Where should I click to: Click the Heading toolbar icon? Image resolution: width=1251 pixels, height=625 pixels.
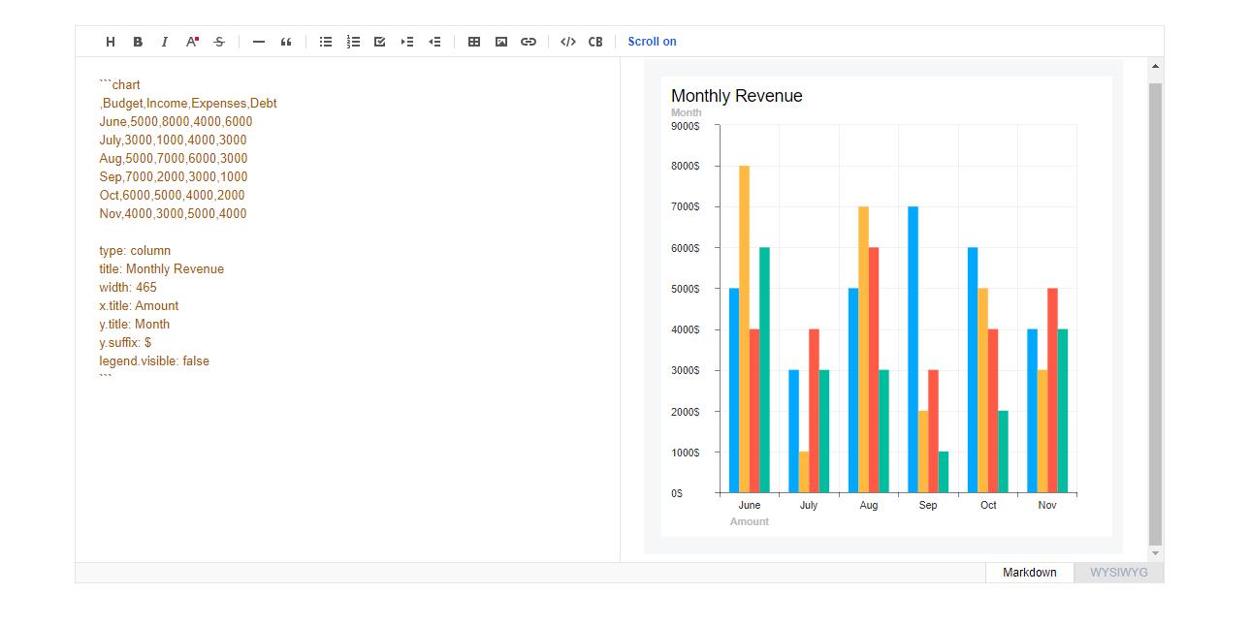[x=111, y=42]
